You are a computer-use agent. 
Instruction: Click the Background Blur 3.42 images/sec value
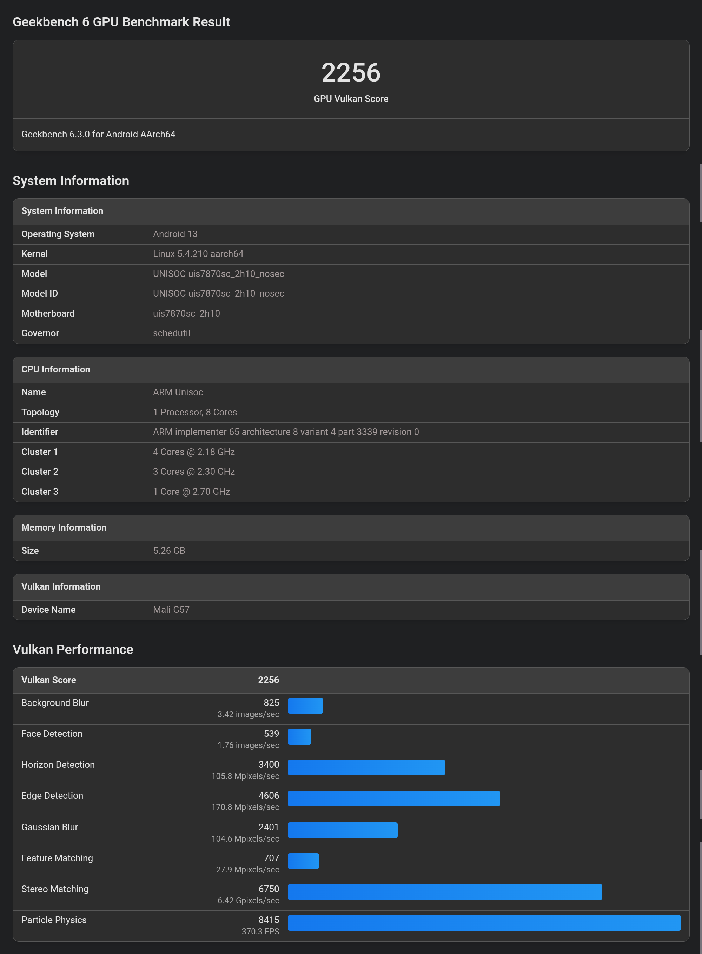(248, 714)
